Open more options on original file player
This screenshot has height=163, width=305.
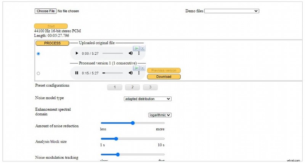139,54
